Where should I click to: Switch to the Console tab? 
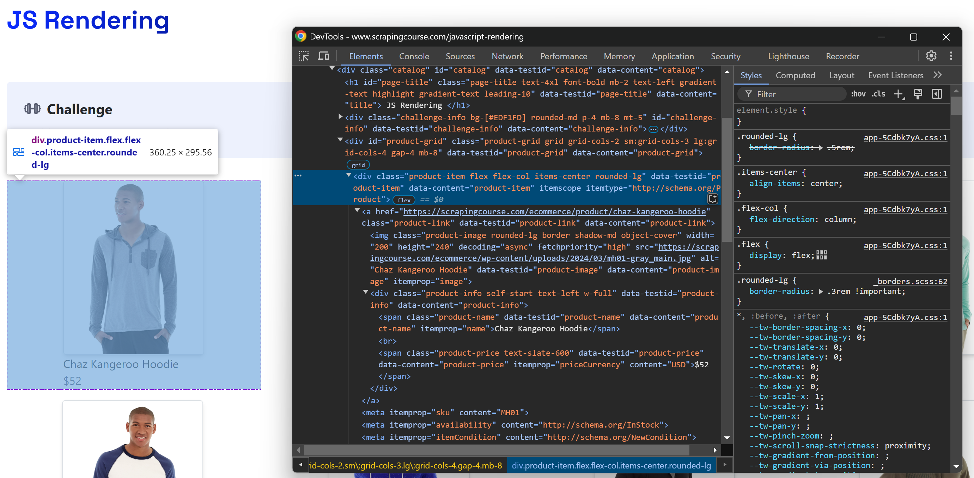(414, 56)
